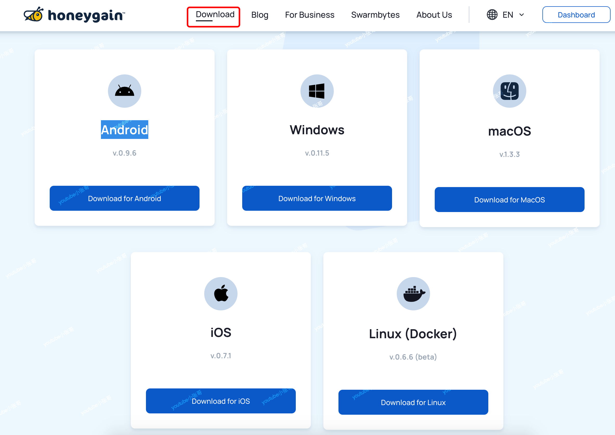Click version text v.0.6.6 (beta)
This screenshot has height=435, width=615.
click(413, 357)
